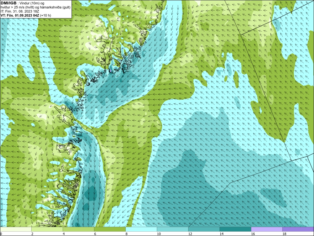Screen dimensions: 314x236
Task: Click the legend label '12'
Action: [190, 234]
